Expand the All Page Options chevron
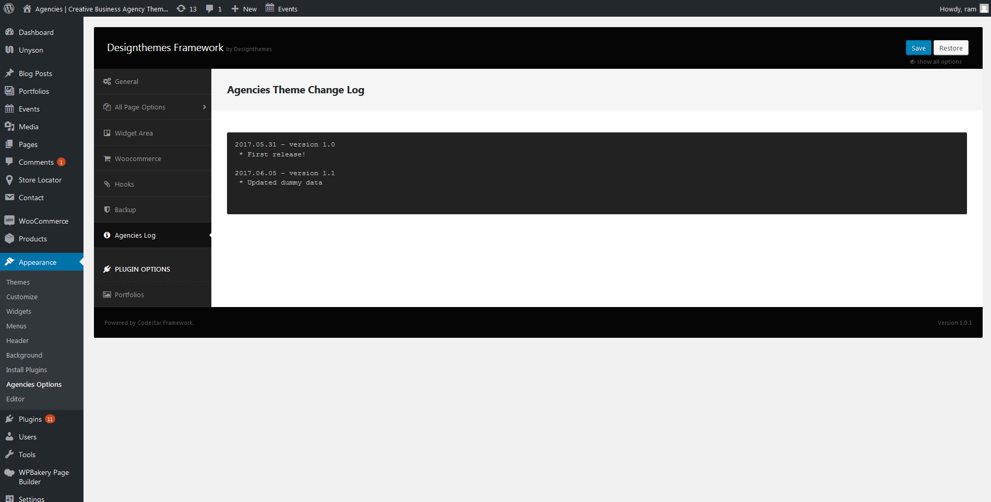Image resolution: width=991 pixels, height=502 pixels. tap(204, 106)
